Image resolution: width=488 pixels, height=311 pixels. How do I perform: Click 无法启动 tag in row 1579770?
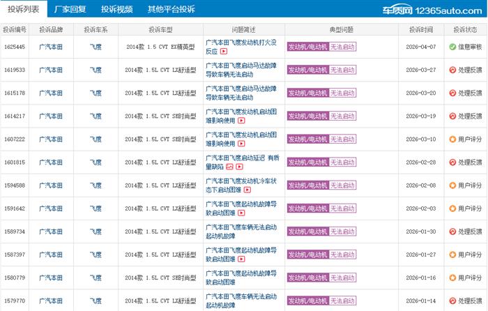click(342, 300)
